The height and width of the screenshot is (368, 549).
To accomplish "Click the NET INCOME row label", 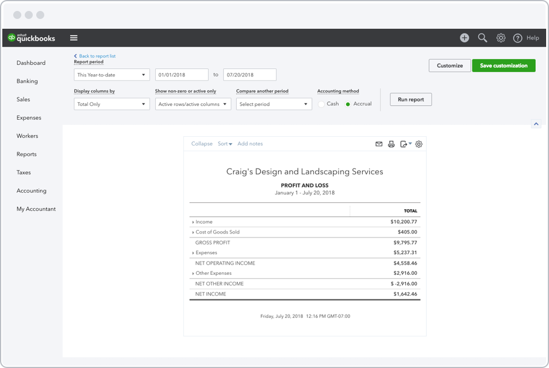I will (210, 294).
